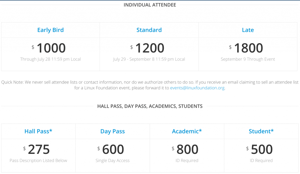The width and height of the screenshot is (300, 174).
Task: Select the $1200 Standard price
Action: (150, 48)
